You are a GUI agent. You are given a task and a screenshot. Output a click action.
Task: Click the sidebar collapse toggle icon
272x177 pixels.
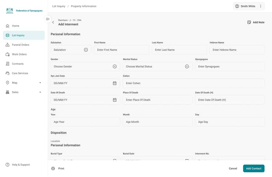click(48, 19)
